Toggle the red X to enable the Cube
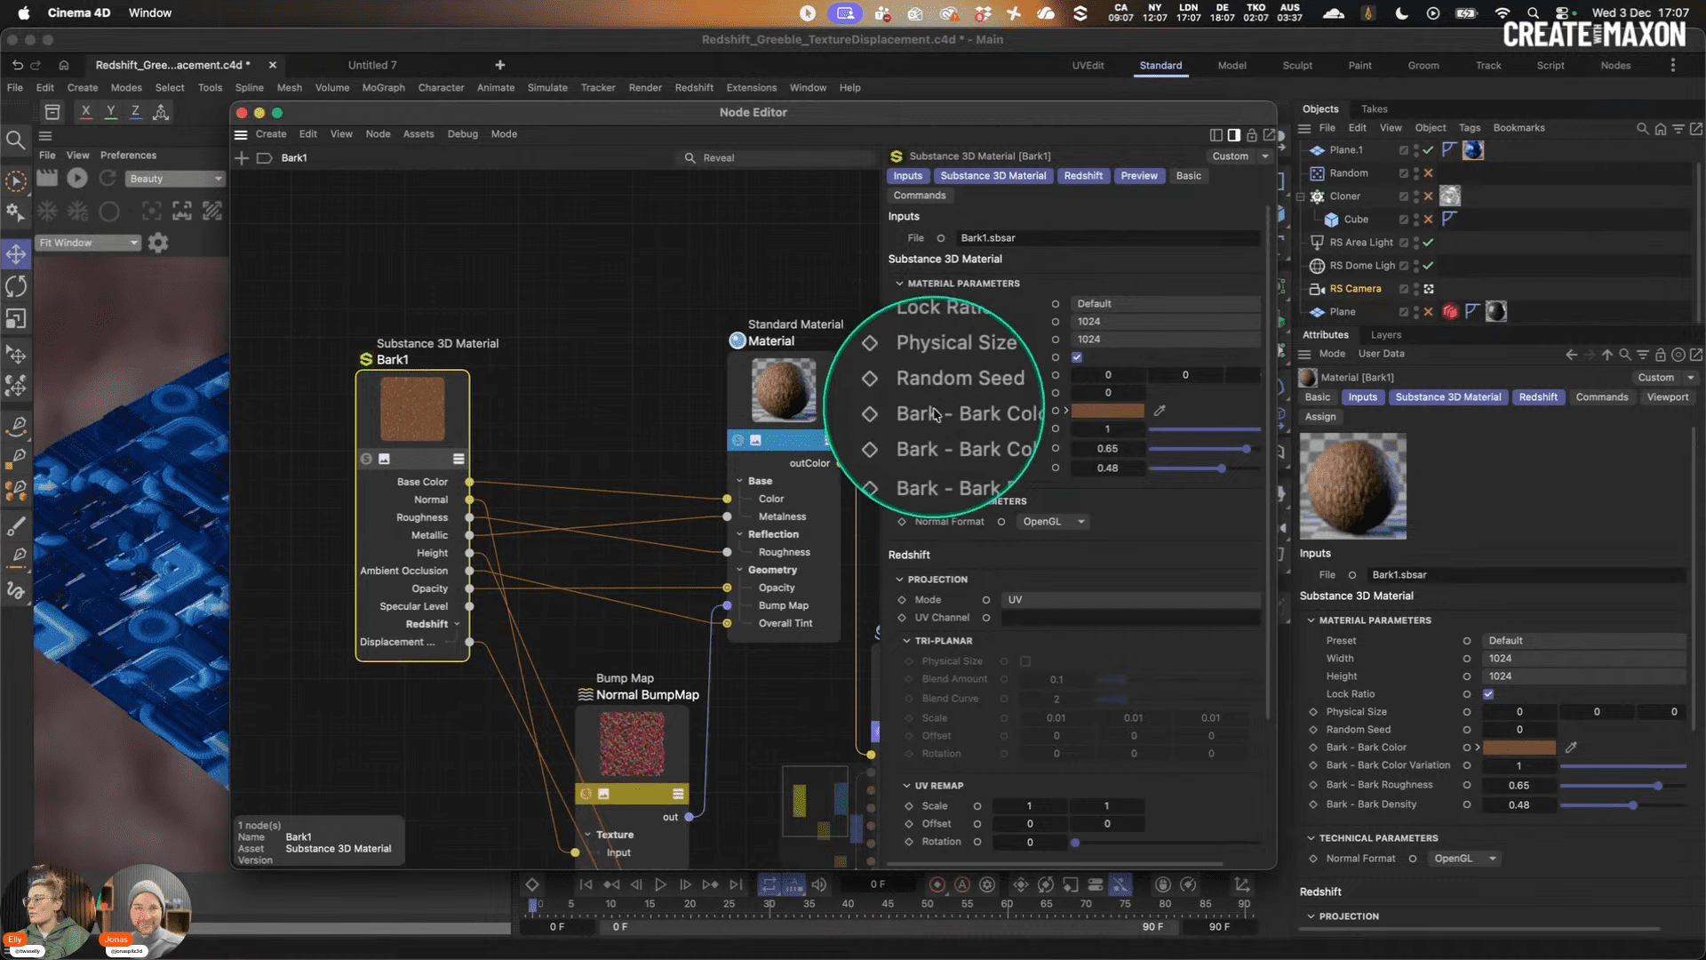 pyautogui.click(x=1428, y=220)
